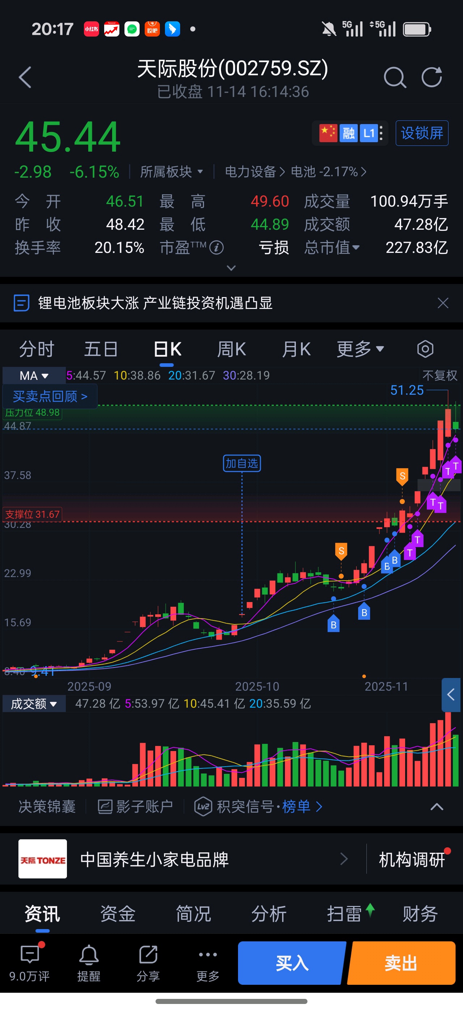
Task: Tap the 天际股份(002759.SZ) title
Action: click(x=232, y=69)
